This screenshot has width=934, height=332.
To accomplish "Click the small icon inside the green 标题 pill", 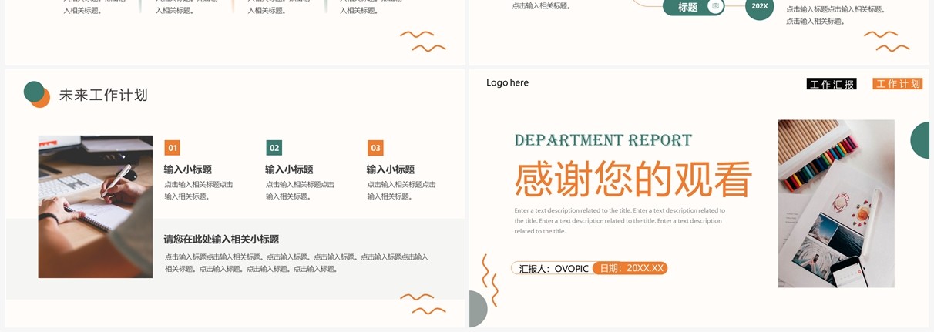I will (x=715, y=6).
